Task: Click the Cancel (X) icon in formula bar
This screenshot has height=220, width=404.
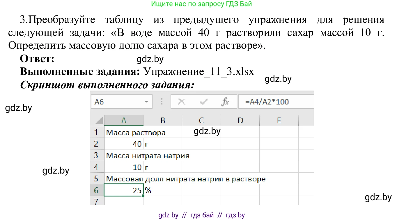Action: click(x=181, y=102)
